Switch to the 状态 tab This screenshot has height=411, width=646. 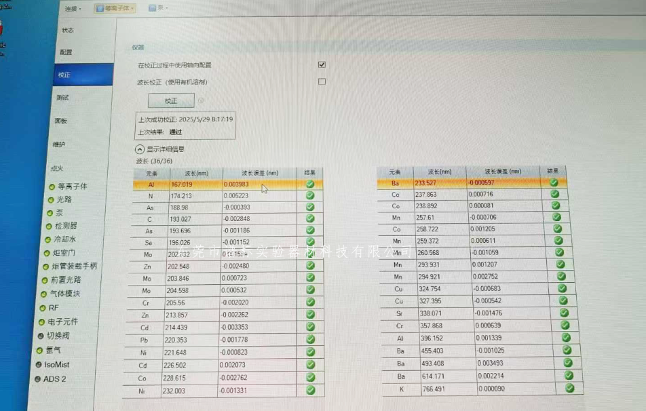coord(67,31)
